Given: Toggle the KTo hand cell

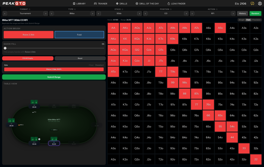Looking at the screenshot, I should (x=125, y=72).
